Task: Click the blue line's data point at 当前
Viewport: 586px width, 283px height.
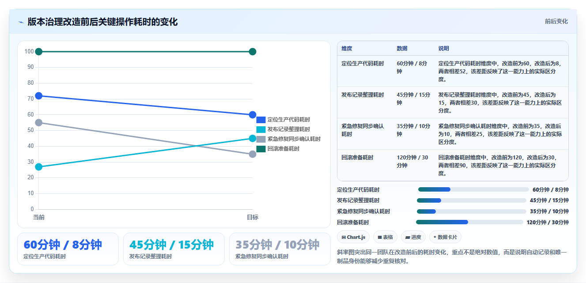Action: pos(39,96)
